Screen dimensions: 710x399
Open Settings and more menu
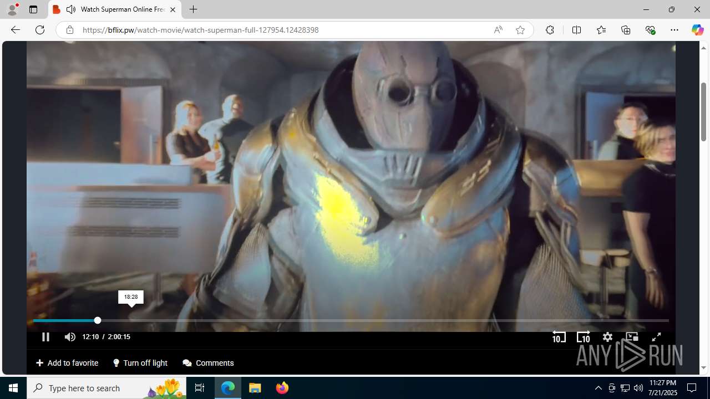pyautogui.click(x=674, y=30)
